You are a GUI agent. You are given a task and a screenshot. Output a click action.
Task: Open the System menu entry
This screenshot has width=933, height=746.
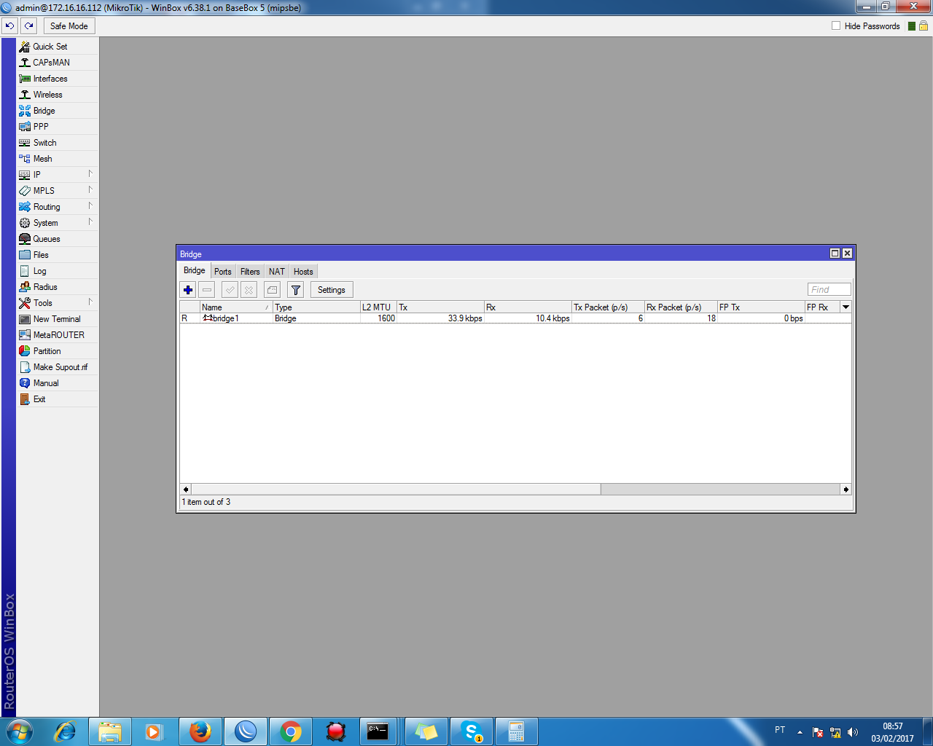[58, 222]
